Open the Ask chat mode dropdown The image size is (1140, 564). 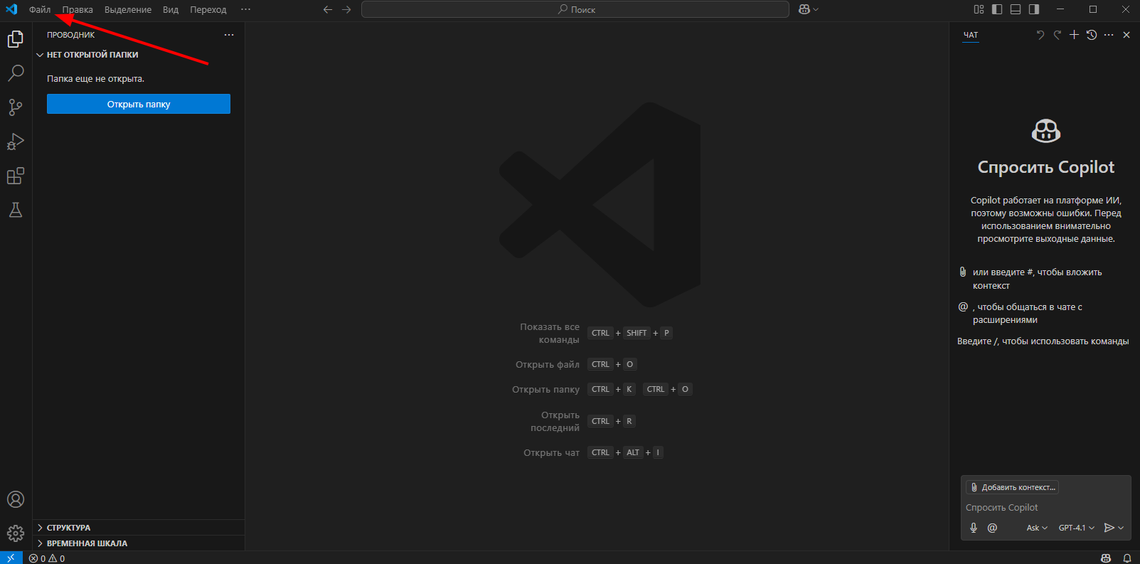click(1037, 528)
